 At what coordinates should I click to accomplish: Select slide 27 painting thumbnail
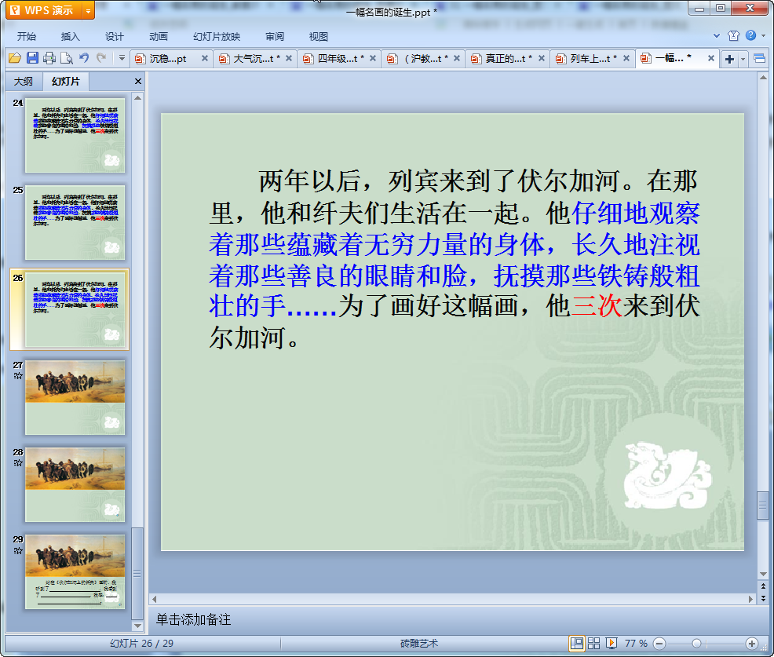[75, 397]
